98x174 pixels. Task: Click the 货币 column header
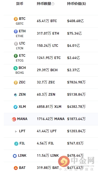click(x=20, y=4)
